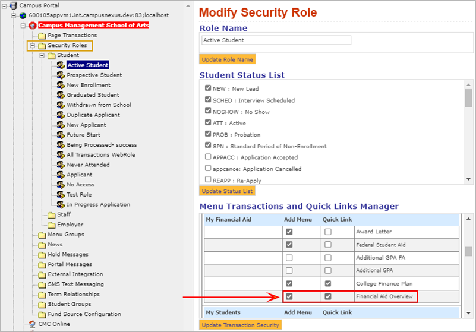Open the Hold Messages tree item
The width and height of the screenshot is (476, 332).
click(x=68, y=255)
